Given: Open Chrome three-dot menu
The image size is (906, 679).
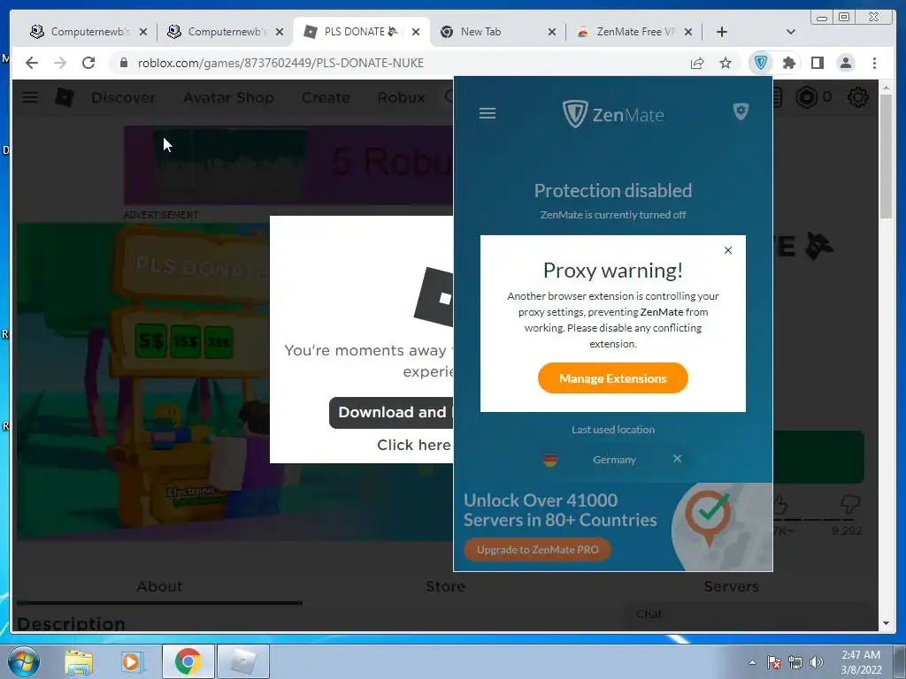Looking at the screenshot, I should (874, 63).
